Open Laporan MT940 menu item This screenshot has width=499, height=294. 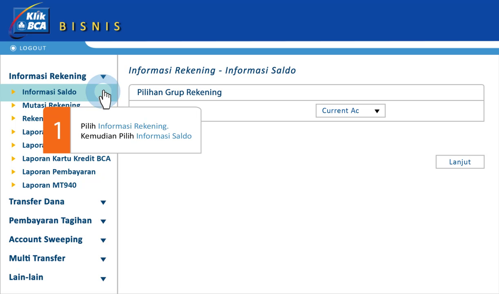(49, 185)
